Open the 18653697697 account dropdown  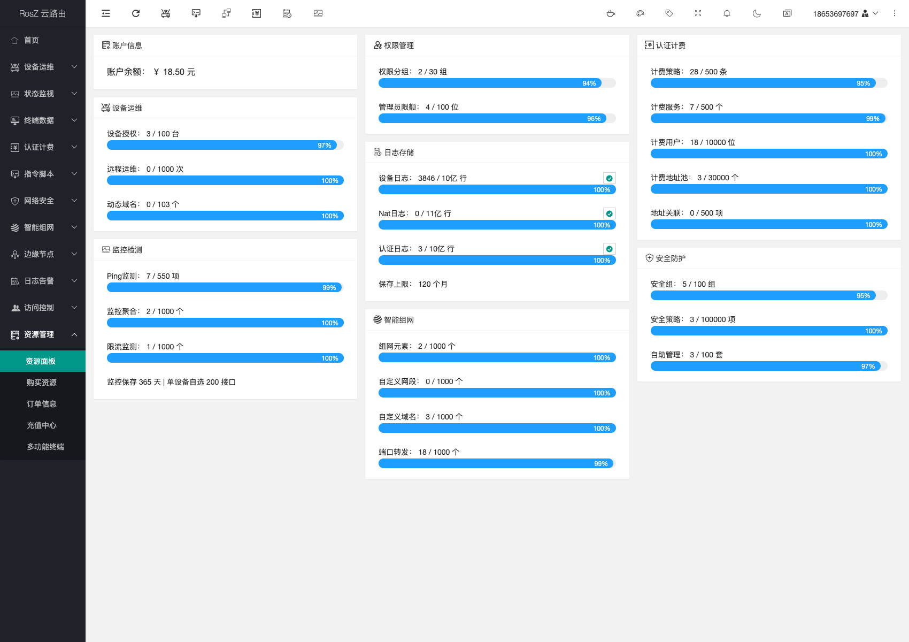(845, 13)
